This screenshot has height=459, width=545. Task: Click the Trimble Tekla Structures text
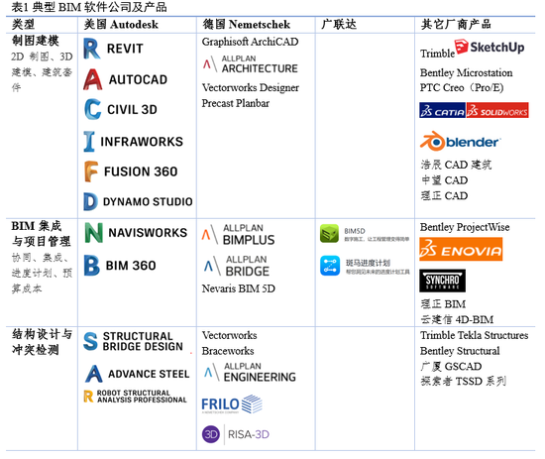tap(474, 335)
